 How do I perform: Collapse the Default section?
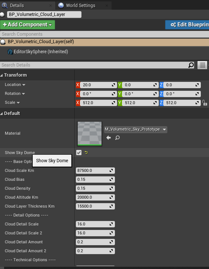1,113
